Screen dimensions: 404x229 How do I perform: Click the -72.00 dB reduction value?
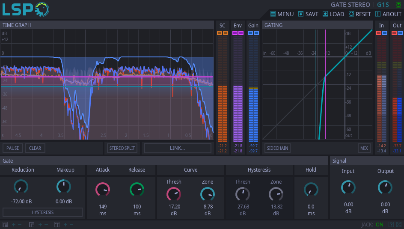pos(21,202)
